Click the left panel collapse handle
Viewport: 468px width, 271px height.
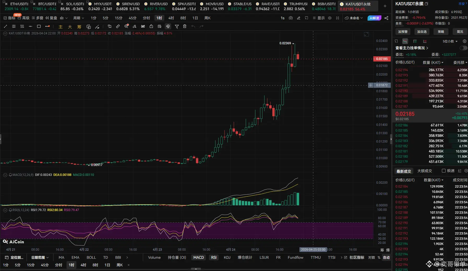(1, 139)
